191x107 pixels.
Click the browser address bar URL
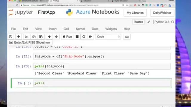tap(64, 5)
